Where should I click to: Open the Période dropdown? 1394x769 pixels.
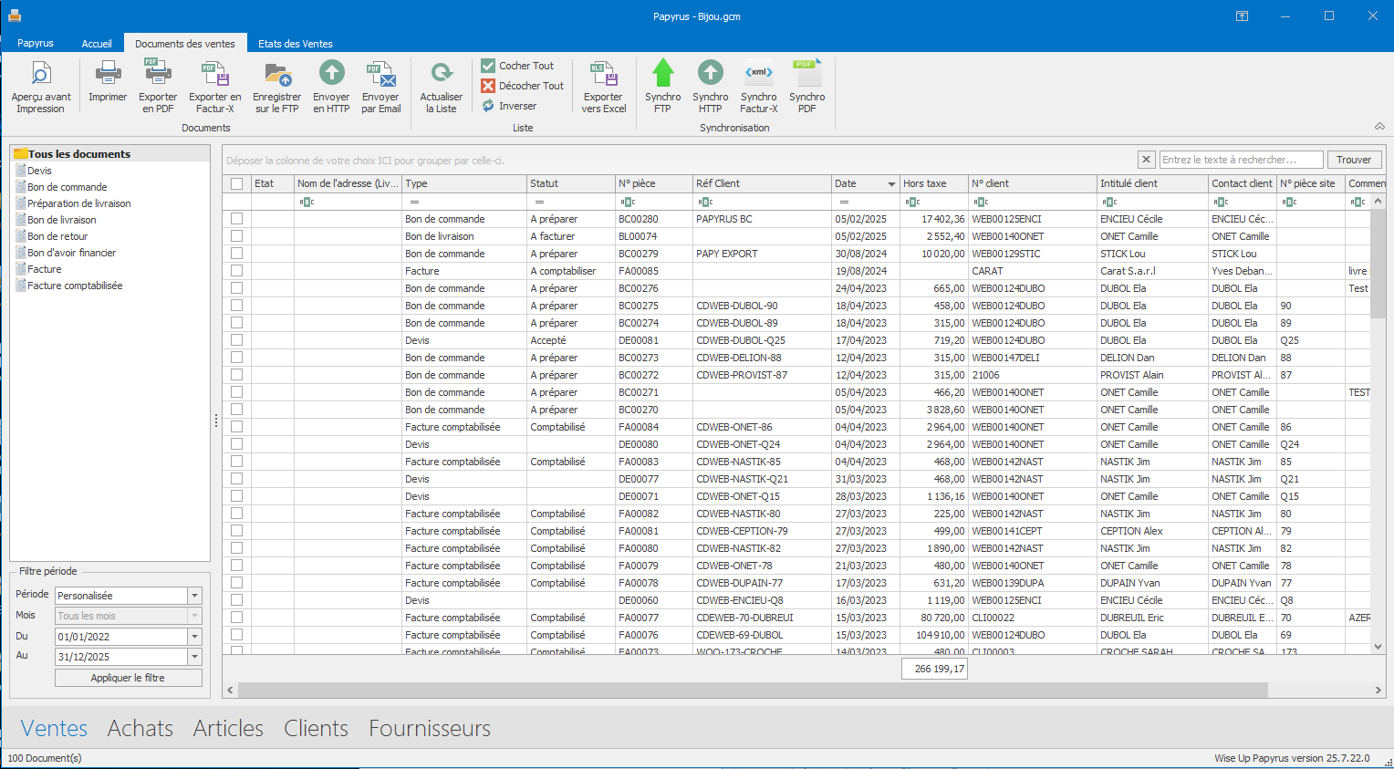tap(194, 596)
